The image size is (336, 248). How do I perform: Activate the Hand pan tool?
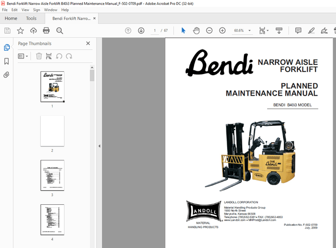(196, 31)
